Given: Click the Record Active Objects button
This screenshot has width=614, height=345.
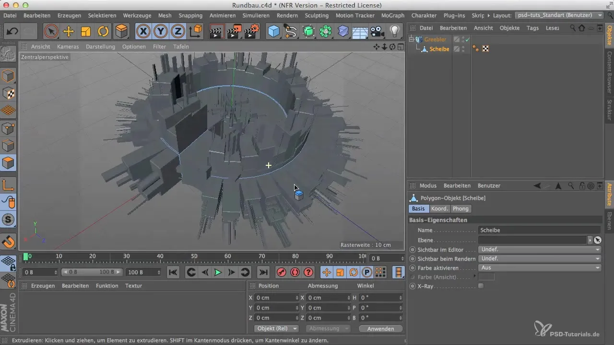Looking at the screenshot, I should click(282, 272).
